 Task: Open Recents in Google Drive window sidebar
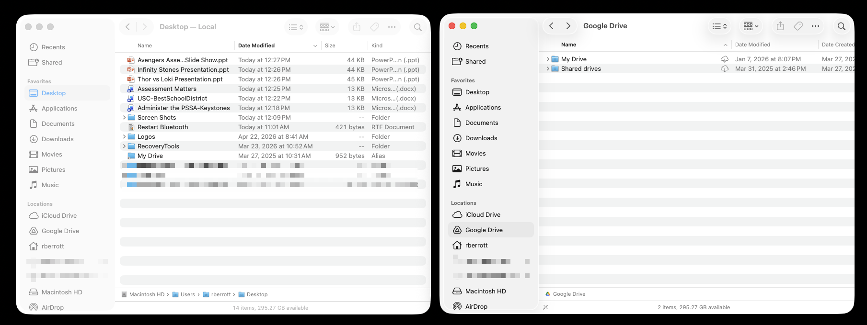(491, 46)
